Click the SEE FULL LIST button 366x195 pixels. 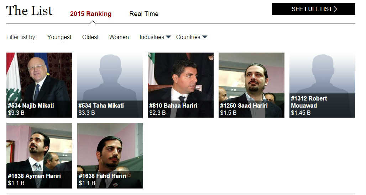coord(313,9)
